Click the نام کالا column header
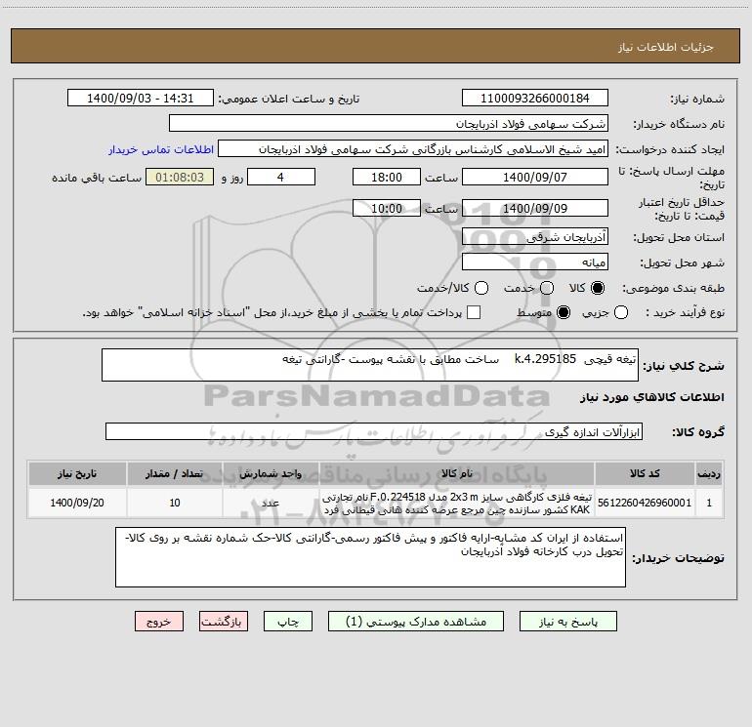 point(457,473)
